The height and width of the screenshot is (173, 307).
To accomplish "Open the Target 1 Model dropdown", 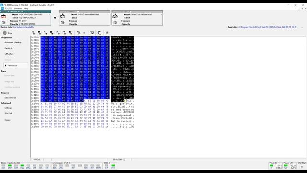I will click(109, 14).
